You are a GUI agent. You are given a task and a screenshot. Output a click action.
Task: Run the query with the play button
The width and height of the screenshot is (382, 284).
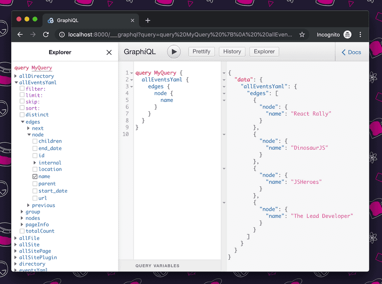[174, 52]
